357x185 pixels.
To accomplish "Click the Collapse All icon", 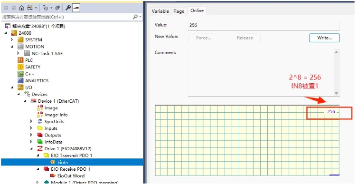I will point(57,8).
